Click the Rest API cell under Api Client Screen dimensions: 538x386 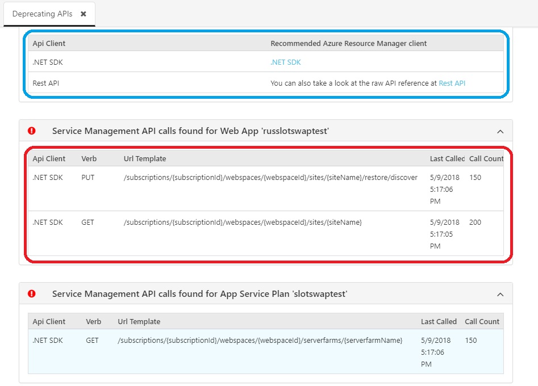pyautogui.click(x=46, y=83)
